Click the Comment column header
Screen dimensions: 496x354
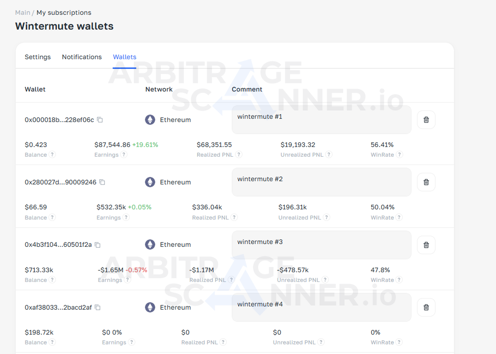click(x=247, y=89)
